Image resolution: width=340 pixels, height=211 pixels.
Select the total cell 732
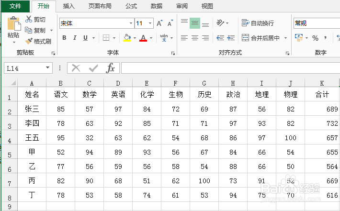click(x=322, y=123)
